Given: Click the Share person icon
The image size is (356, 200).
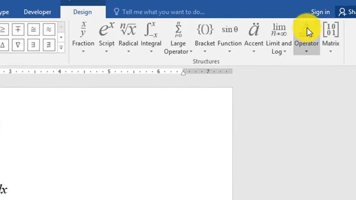Looking at the screenshot, I should click(342, 12).
